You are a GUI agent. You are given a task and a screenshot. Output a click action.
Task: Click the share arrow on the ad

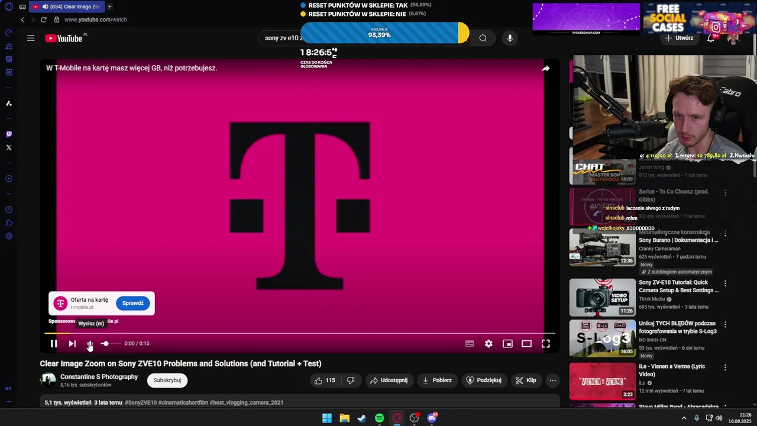(x=546, y=69)
